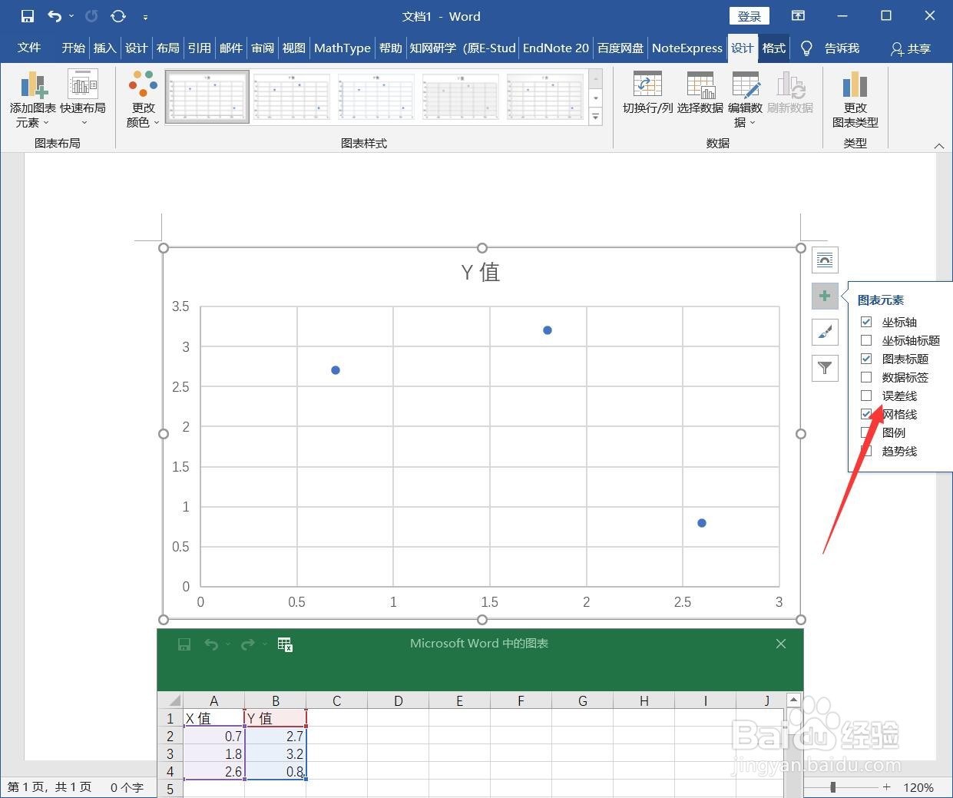This screenshot has width=953, height=798.
Task: Collapse the ribbon with the chevron
Action: 938,145
